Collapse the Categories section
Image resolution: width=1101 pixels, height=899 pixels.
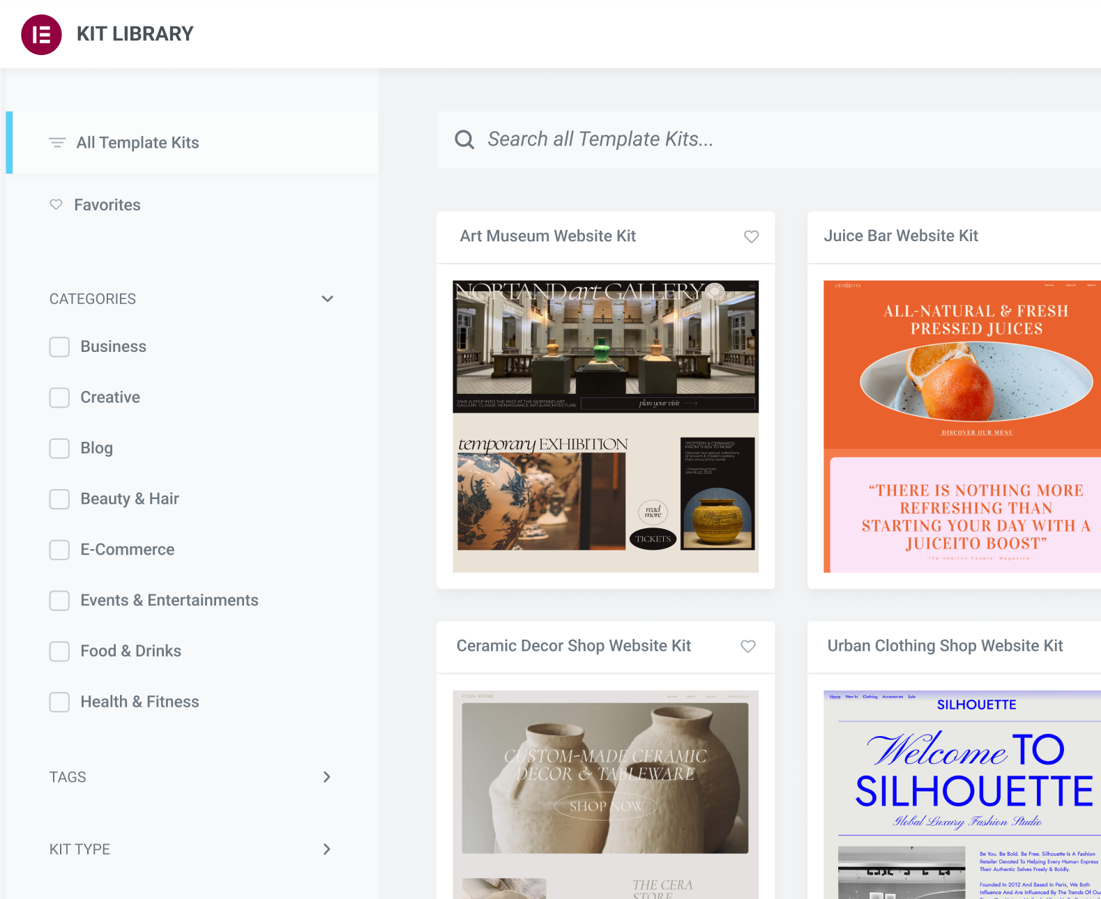(x=327, y=299)
